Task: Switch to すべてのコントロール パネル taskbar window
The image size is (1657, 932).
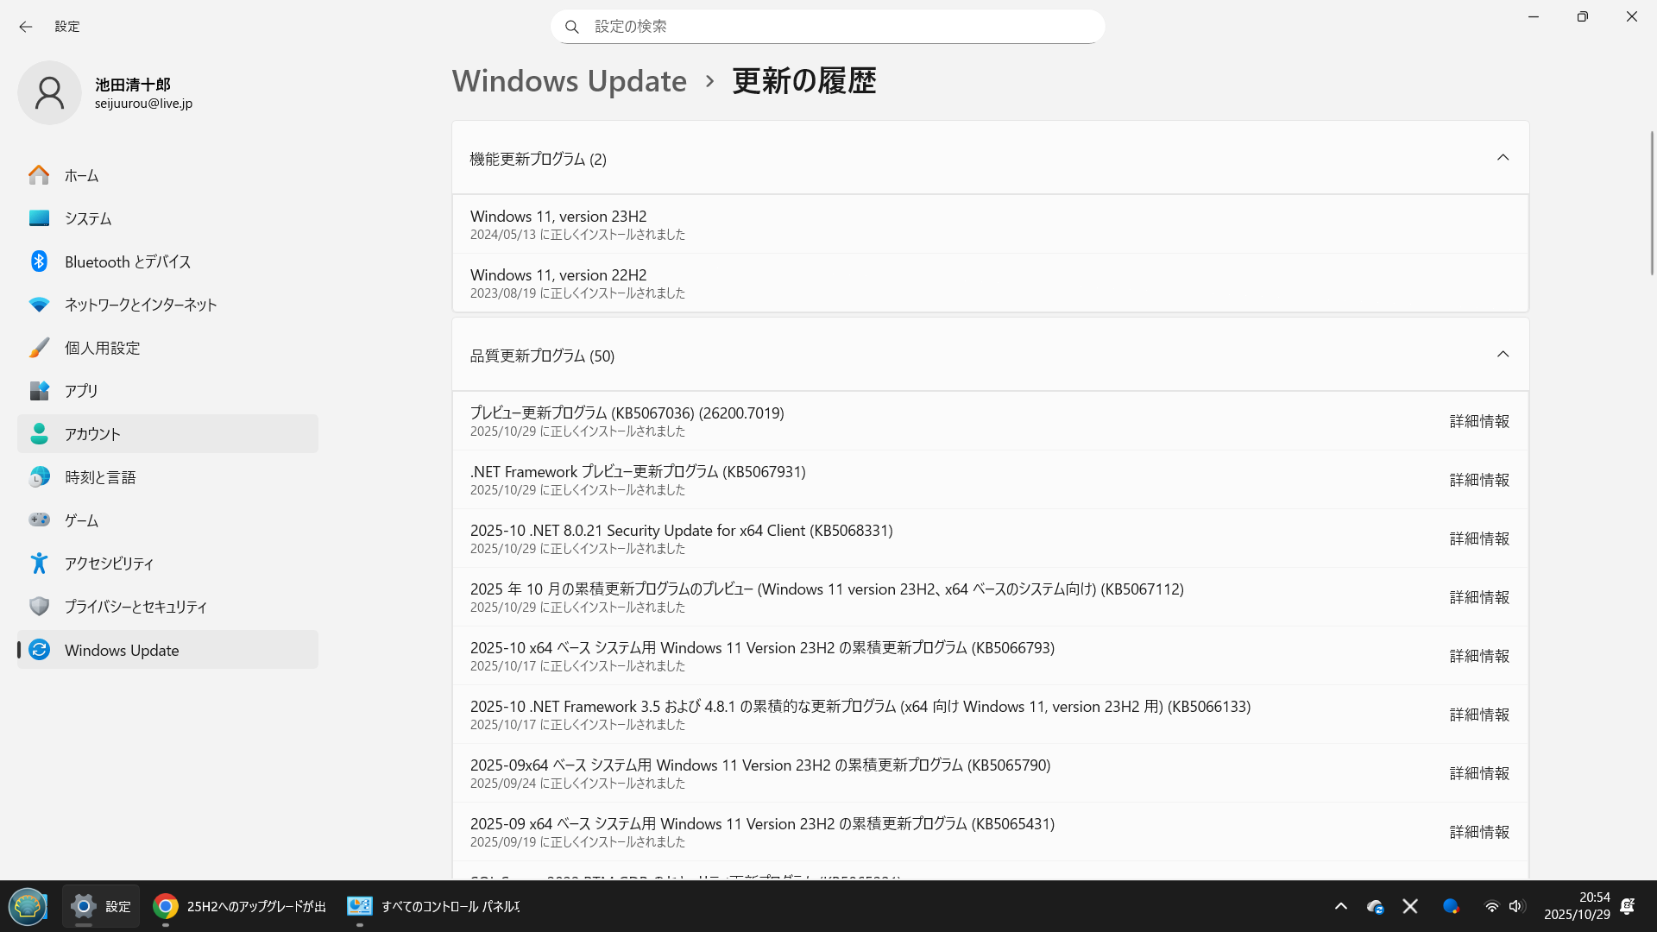Action: (433, 906)
